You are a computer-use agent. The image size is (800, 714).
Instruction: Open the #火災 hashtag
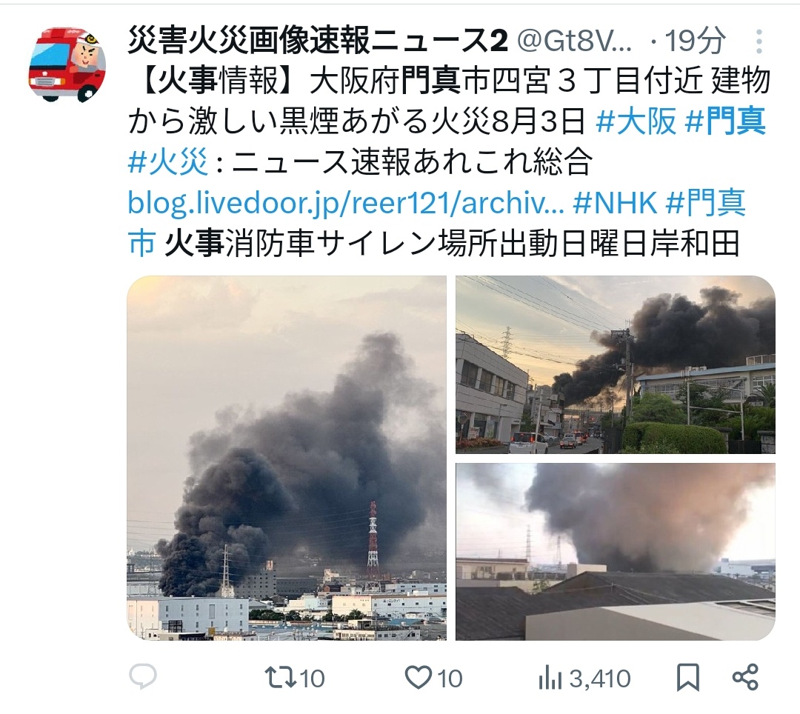click(168, 162)
